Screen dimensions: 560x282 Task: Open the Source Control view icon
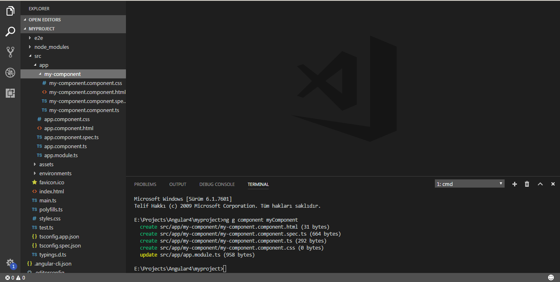10,52
